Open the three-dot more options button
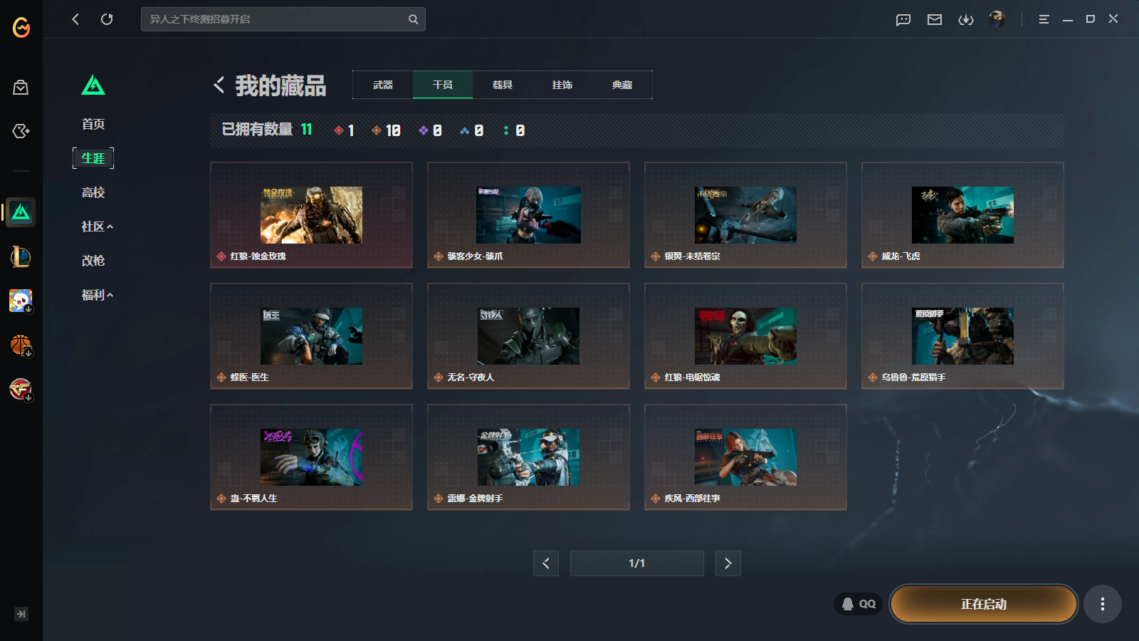The image size is (1139, 641). pos(1103,604)
